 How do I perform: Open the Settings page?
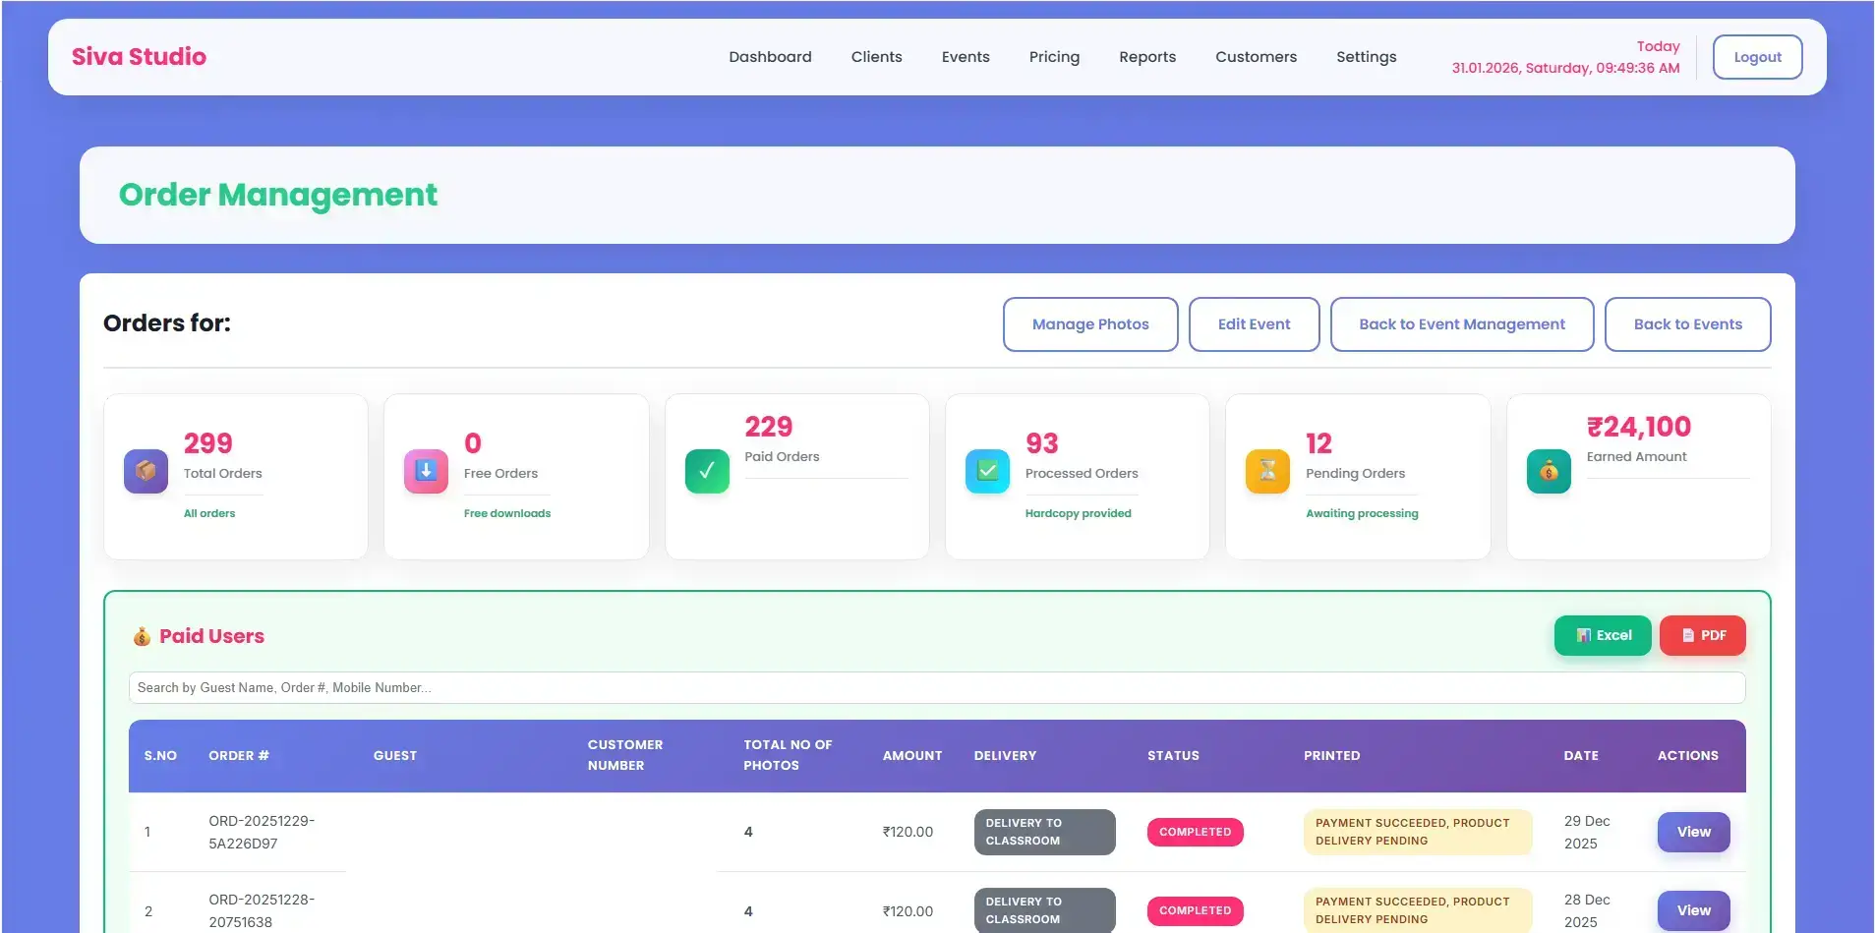point(1366,56)
